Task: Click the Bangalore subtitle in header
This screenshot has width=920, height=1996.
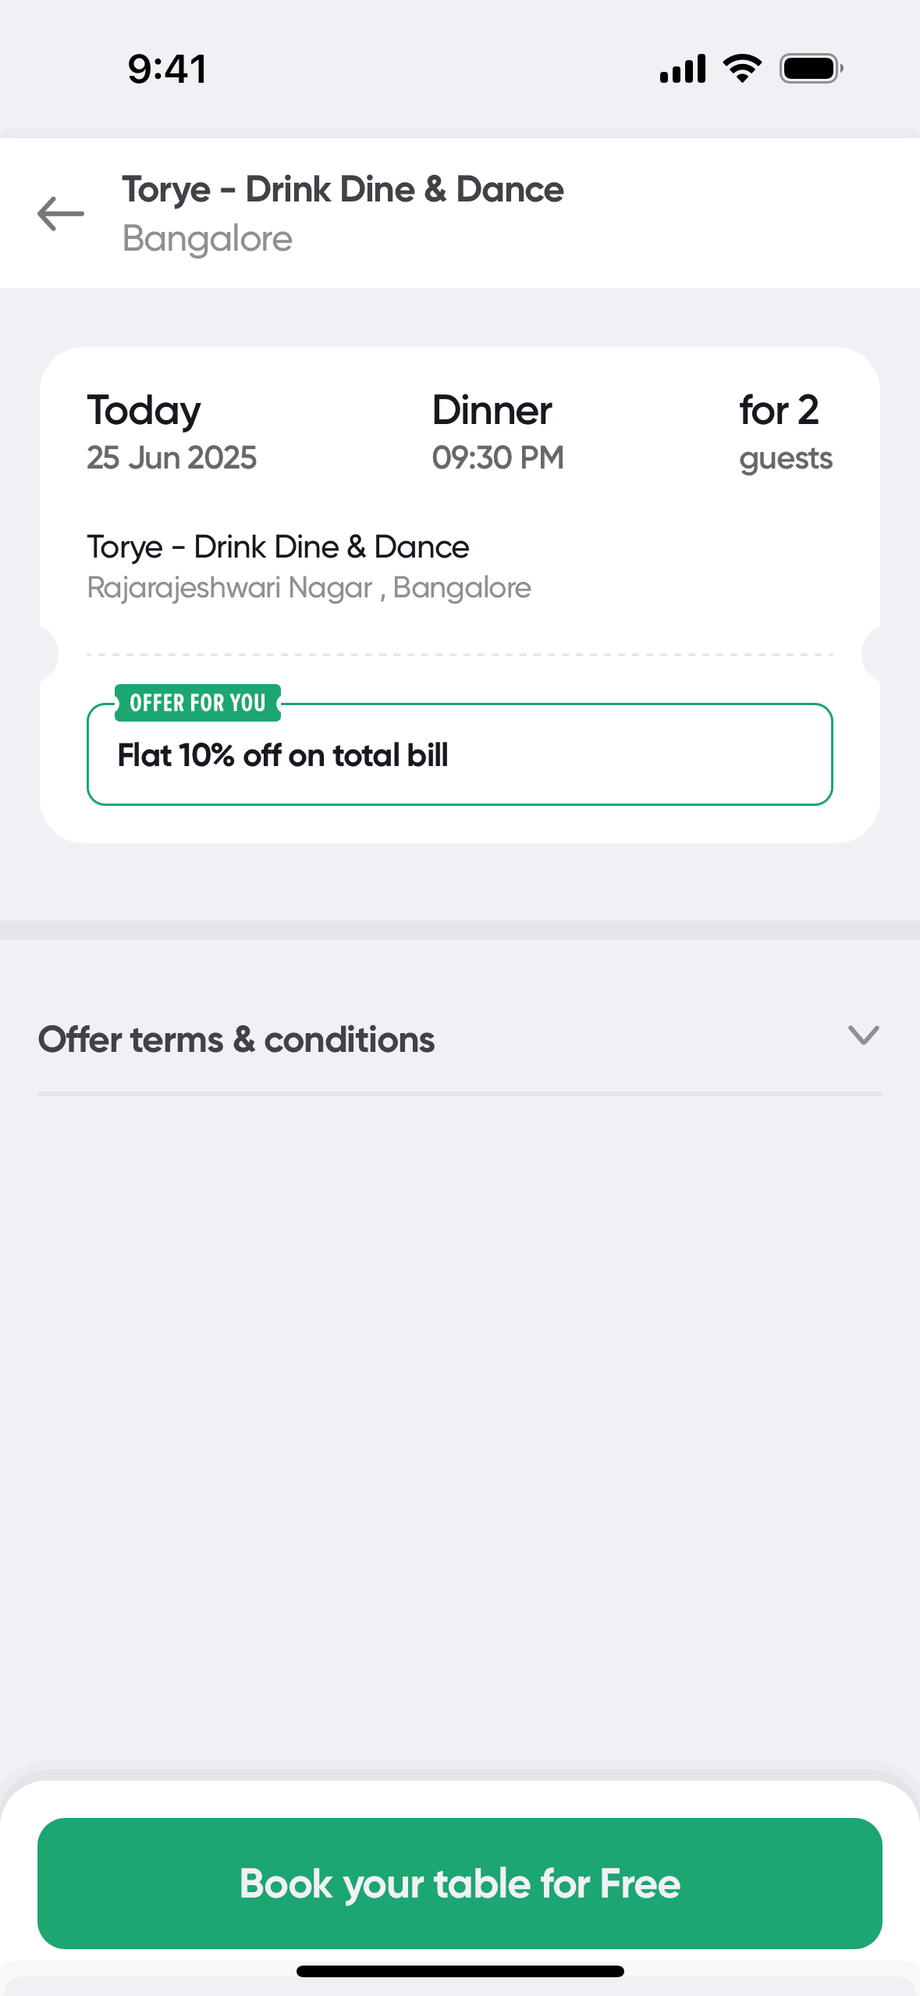Action: (x=208, y=239)
